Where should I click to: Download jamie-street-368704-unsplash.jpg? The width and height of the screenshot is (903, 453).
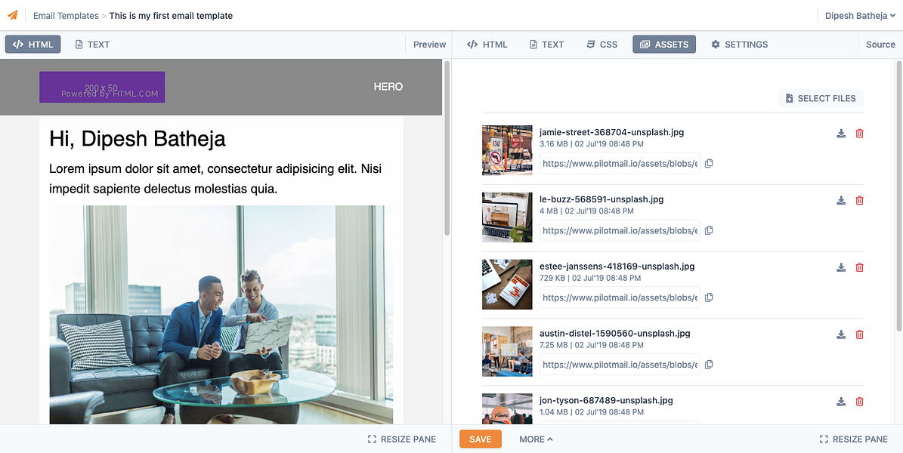pyautogui.click(x=841, y=134)
